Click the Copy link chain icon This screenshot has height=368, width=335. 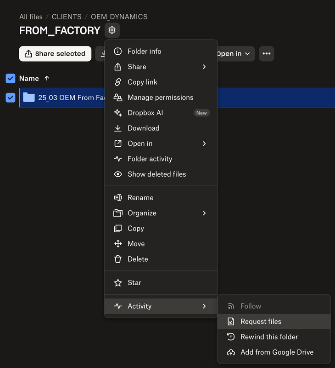click(x=118, y=82)
